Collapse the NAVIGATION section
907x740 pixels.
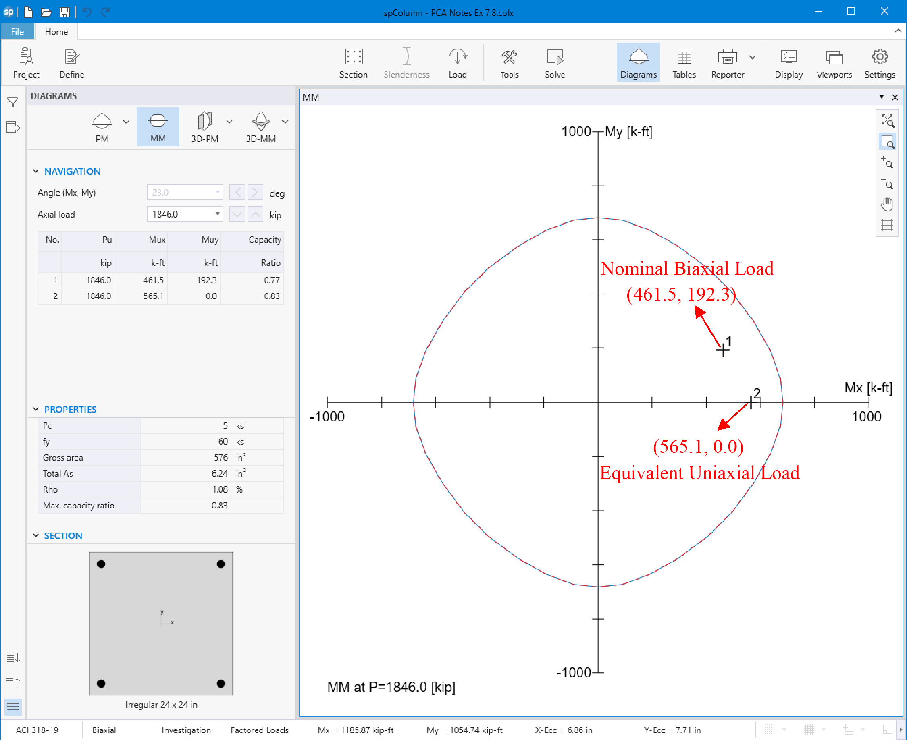36,171
